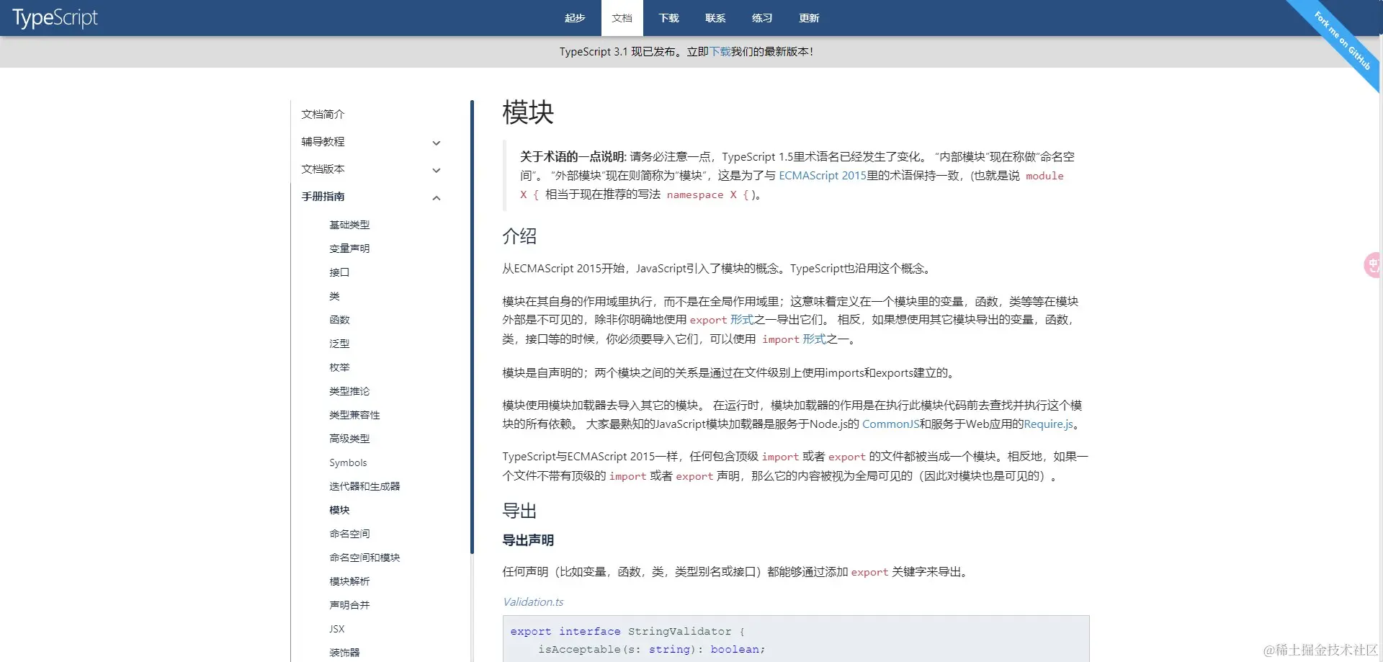Viewport: 1383px width, 662px height.
Task: Click the 文档版本 sidebar heading
Action: point(323,169)
